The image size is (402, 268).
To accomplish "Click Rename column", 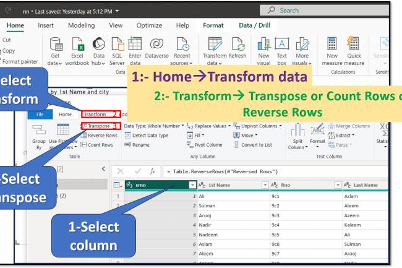I will coord(137,145).
